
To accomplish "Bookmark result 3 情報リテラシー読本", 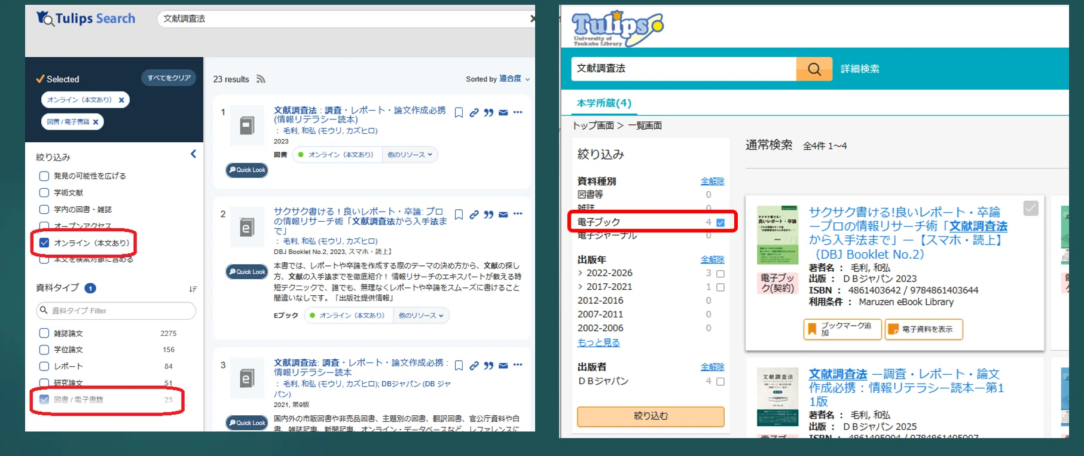I will (459, 365).
